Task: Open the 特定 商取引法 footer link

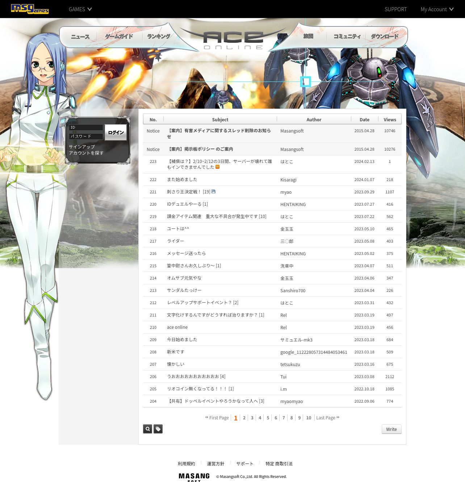Action: (x=279, y=464)
